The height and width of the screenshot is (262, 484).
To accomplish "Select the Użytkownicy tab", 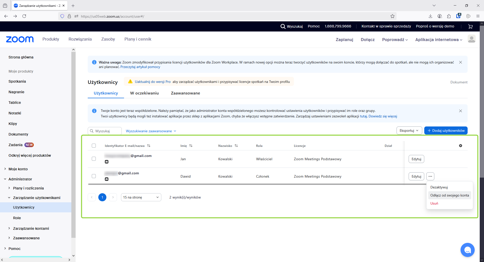I will 106,93.
